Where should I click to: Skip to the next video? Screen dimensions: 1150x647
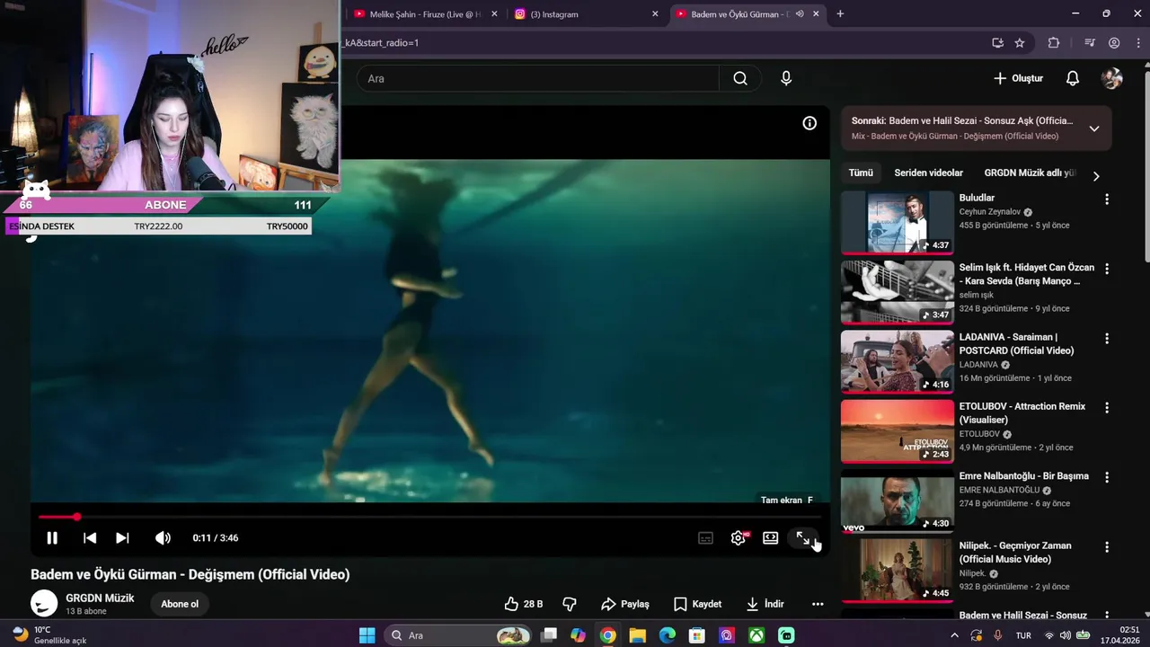click(x=122, y=538)
